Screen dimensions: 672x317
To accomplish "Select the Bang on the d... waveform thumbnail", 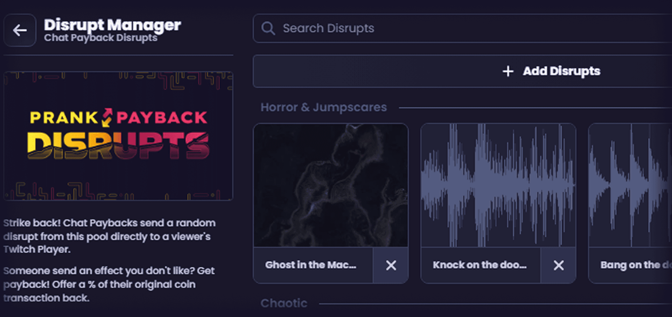I will click(x=630, y=185).
